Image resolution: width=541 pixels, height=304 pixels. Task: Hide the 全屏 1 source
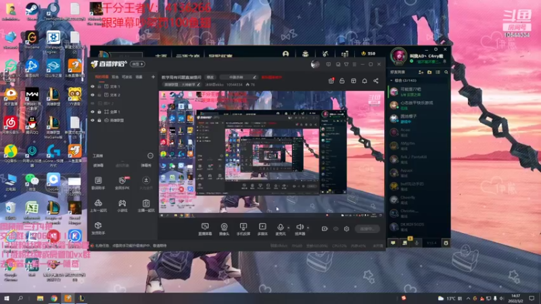[x=93, y=111]
